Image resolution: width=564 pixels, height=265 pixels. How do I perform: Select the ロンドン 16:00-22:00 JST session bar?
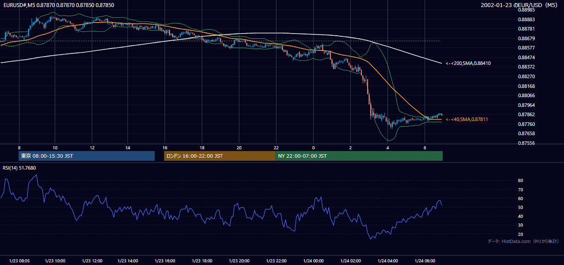pyautogui.click(x=220, y=156)
